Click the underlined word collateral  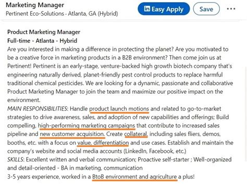(136, 134)
